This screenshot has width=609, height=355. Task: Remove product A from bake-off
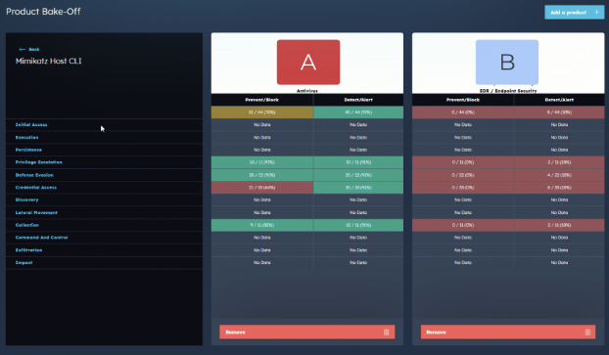coord(307,333)
